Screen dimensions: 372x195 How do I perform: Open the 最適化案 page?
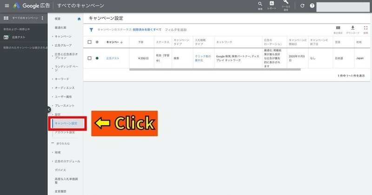pos(60,27)
